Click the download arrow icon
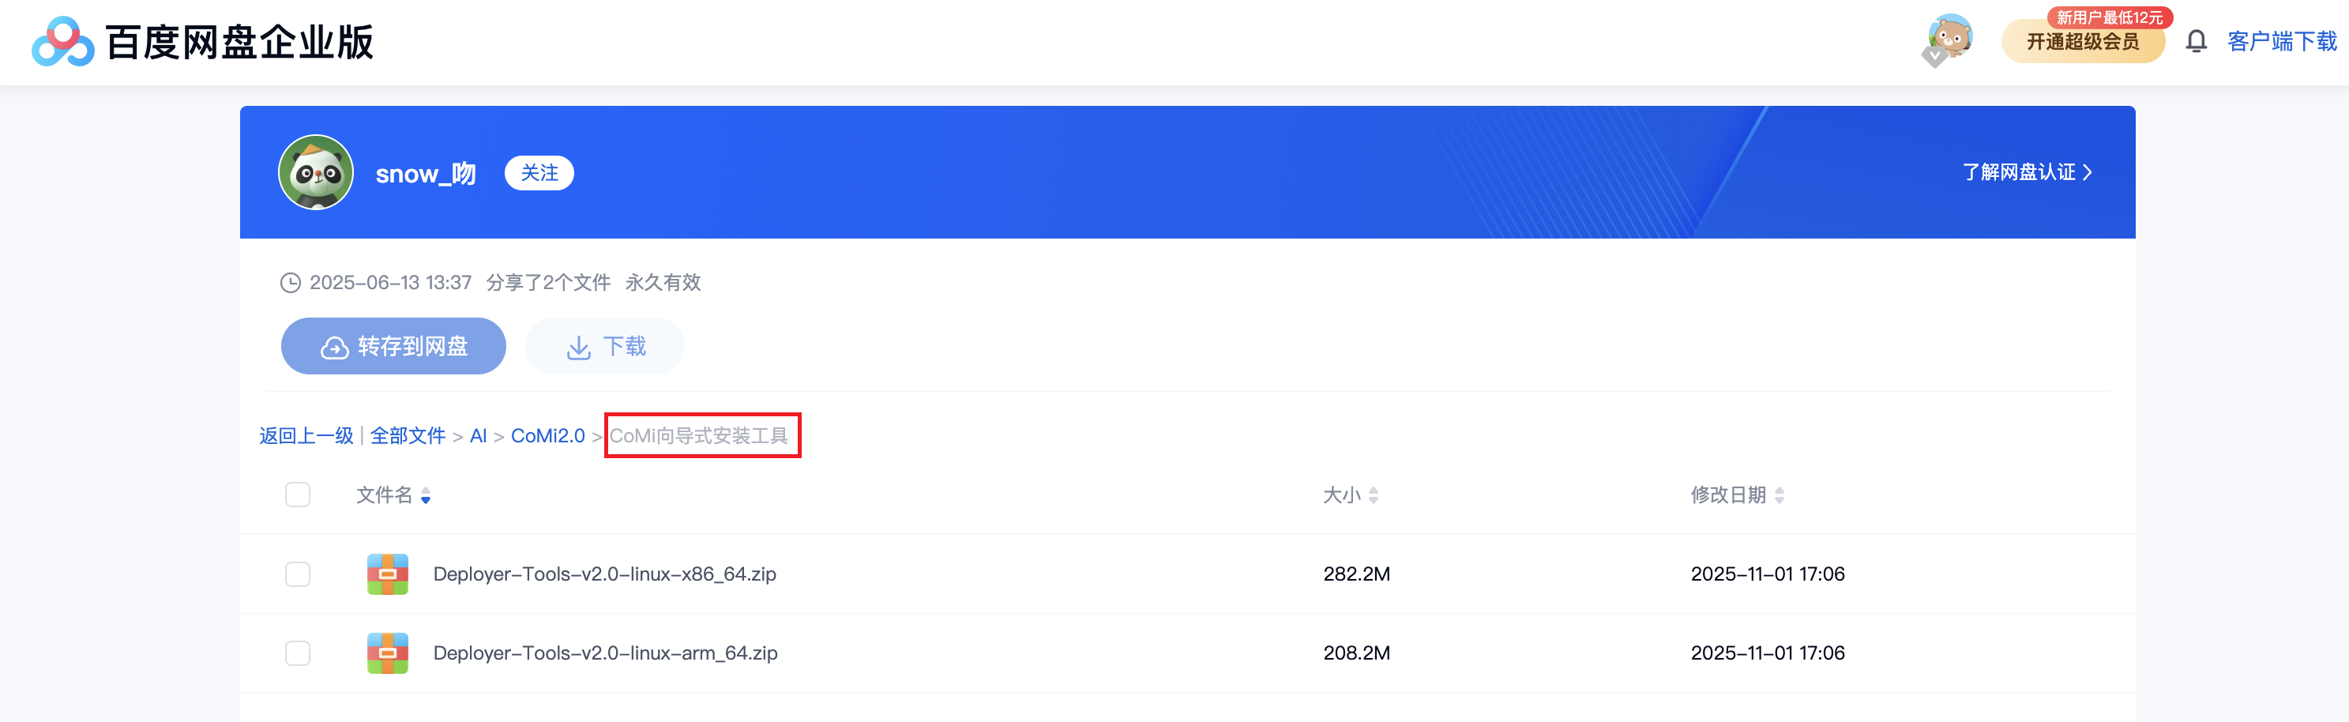The width and height of the screenshot is (2349, 722). click(578, 348)
